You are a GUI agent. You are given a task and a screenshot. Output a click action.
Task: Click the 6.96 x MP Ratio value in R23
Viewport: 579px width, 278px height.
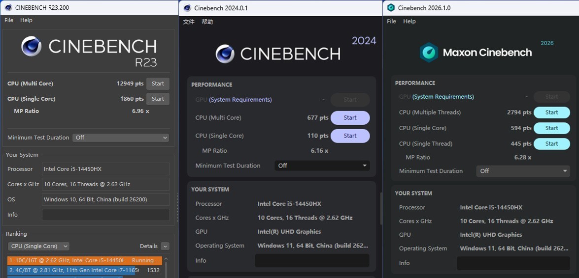pyautogui.click(x=140, y=111)
